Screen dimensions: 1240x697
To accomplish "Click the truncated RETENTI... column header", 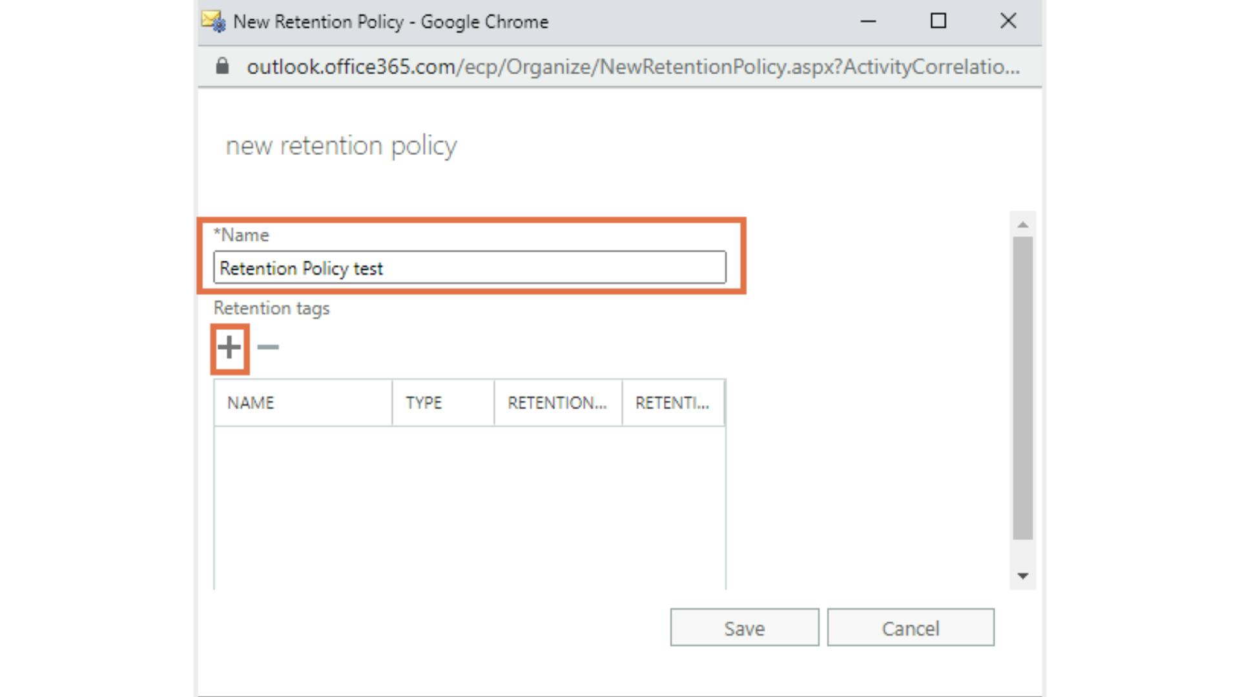I will 672,403.
